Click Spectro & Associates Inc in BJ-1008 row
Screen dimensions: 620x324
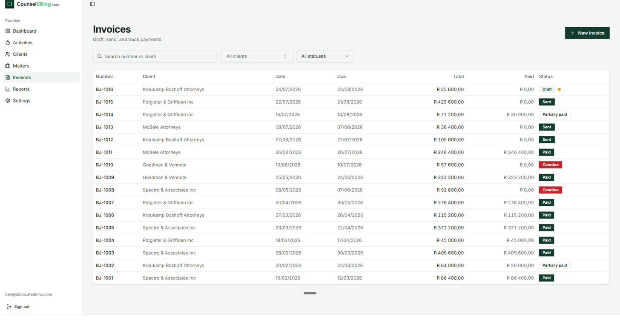[x=169, y=190]
